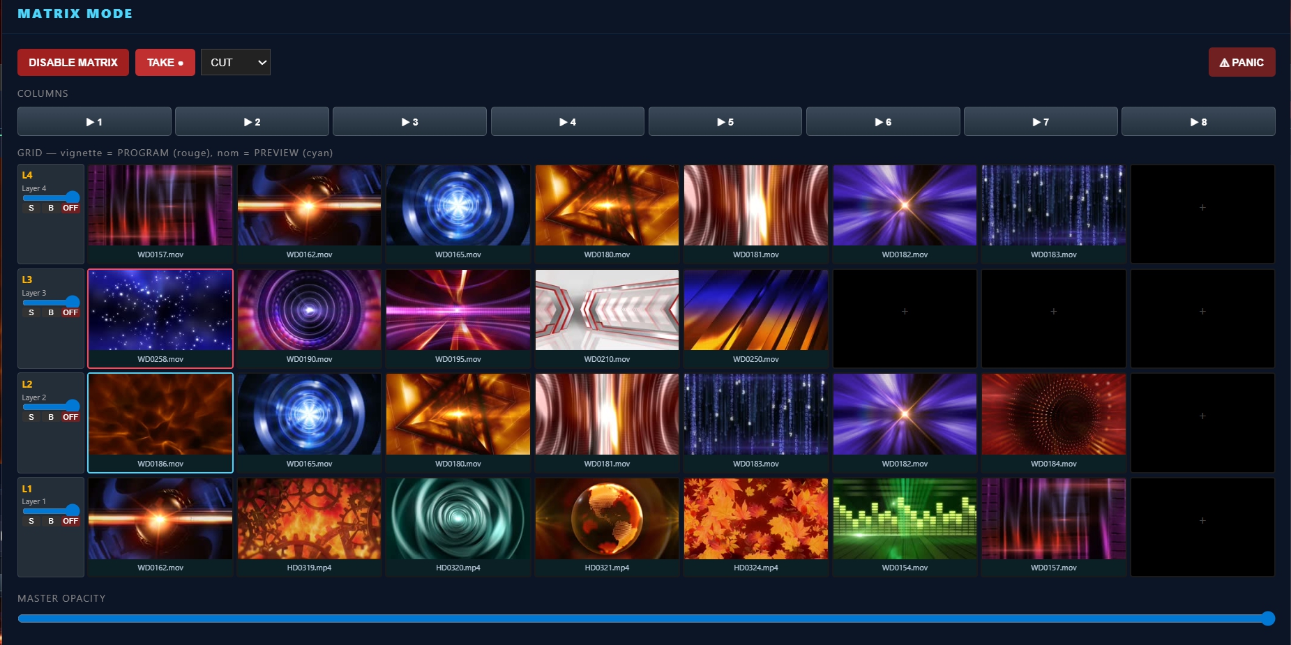
Task: Launch column 8
Action: click(1198, 122)
